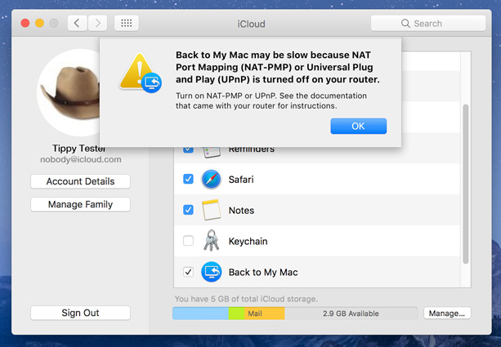
Task: Go back with the left chevron button
Action: (x=77, y=24)
